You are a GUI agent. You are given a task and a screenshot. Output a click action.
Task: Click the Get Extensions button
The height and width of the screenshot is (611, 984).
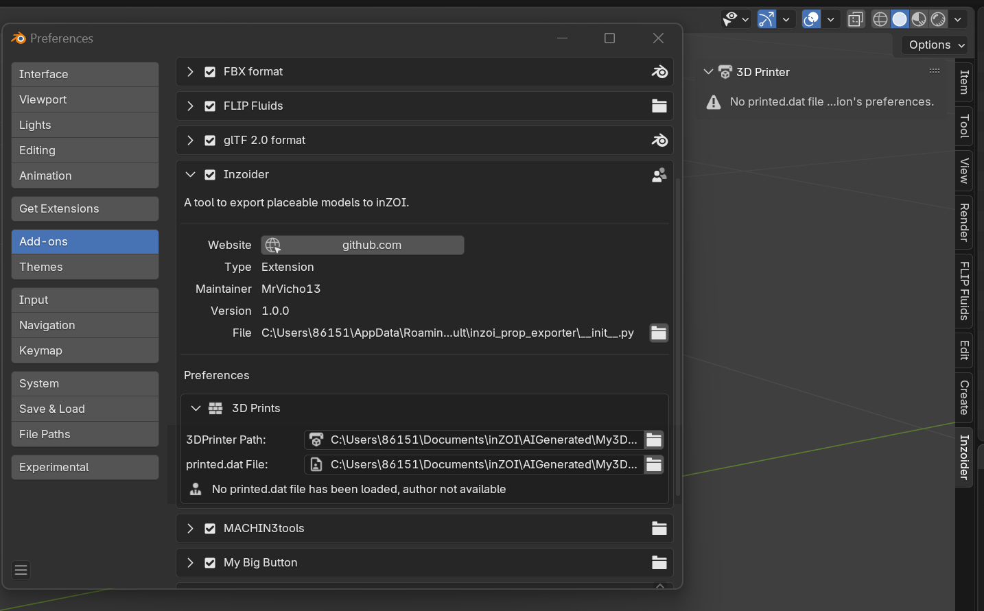85,209
